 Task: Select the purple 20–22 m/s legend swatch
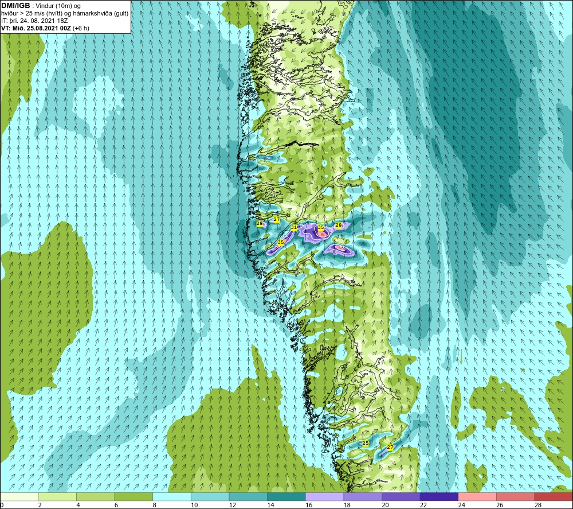[x=401, y=496]
